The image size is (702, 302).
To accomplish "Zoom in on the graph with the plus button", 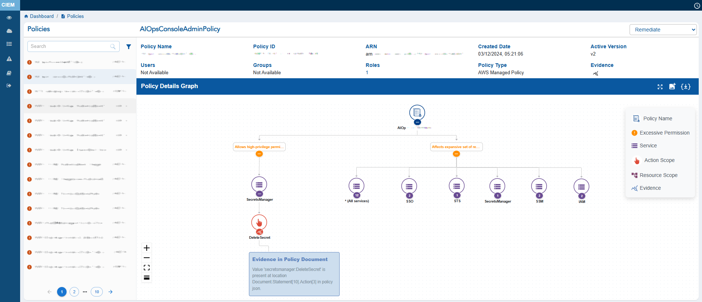I will [x=147, y=248].
